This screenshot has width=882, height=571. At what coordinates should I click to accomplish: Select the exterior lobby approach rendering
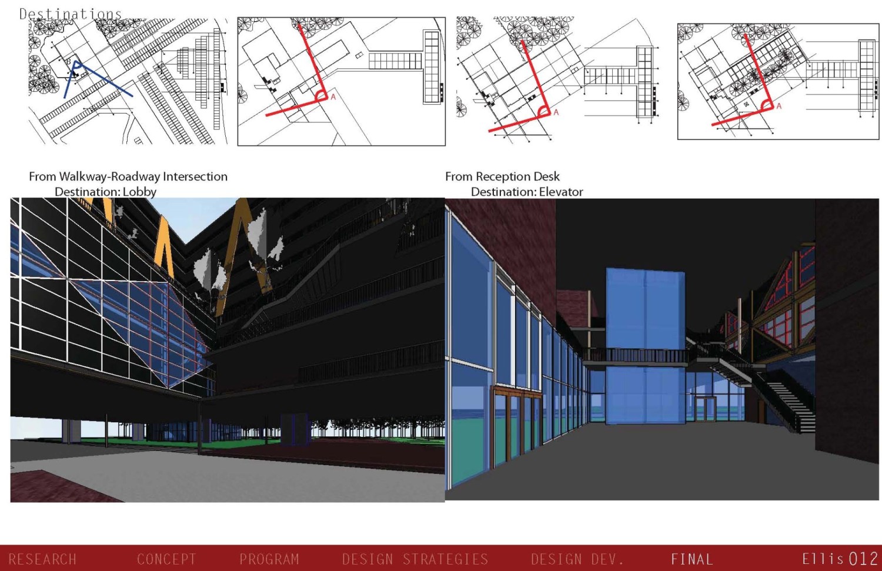click(228, 350)
